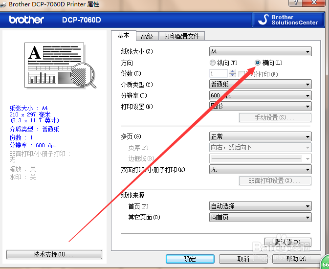Screen dimensions: 329x269
Task: Open the Brother SolutionsCenter link
Action: click(x=288, y=20)
